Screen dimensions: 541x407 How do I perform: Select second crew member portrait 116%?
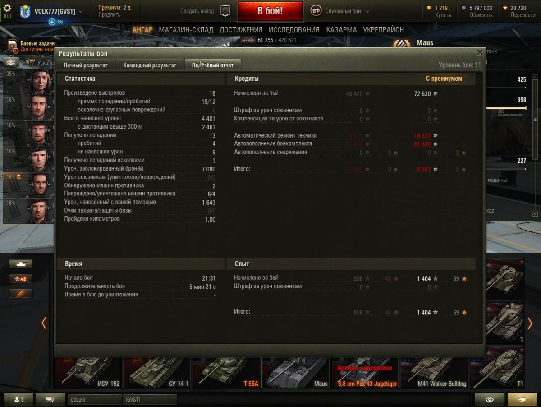pyautogui.click(x=40, y=107)
